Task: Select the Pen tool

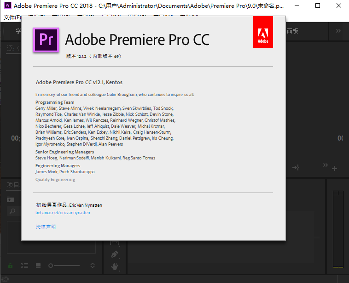Action: pyautogui.click(x=115, y=254)
